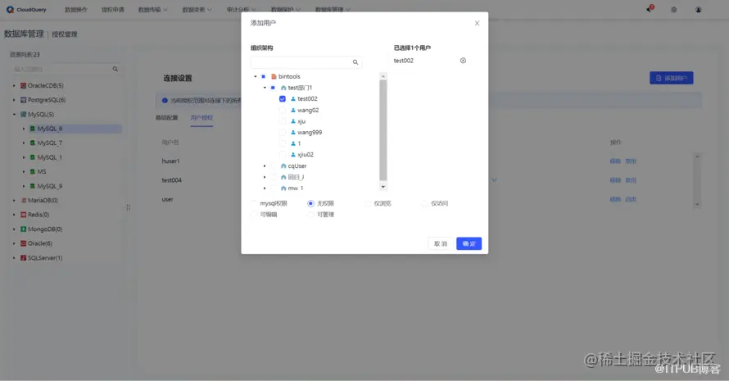Click the test部门1 department icon

(283, 88)
